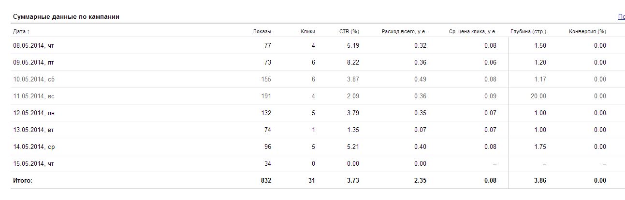Open the cut-off link at top right
This screenshot has width=625, height=200.
tap(621, 17)
